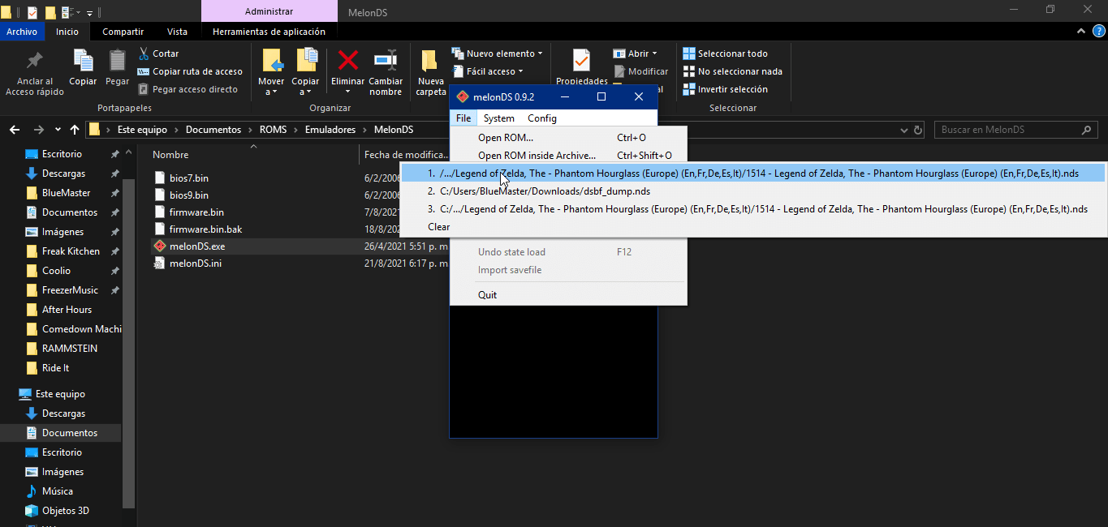The image size is (1108, 527).
Task: Clear the recent ROM list
Action: point(438,226)
